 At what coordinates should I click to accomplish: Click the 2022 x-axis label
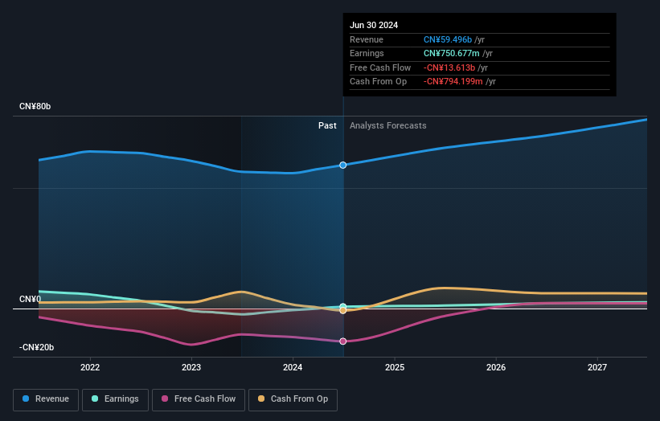tap(90, 368)
